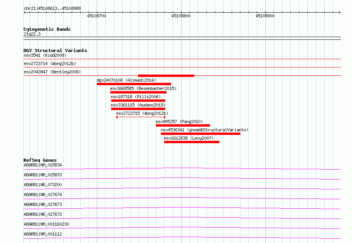Click ruler position label 45108900
This screenshot has width=352, height=243.
[x=265, y=16]
